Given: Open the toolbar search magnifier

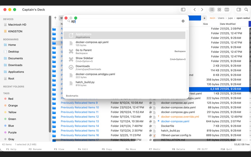Looking at the screenshot, I should tap(246, 10).
